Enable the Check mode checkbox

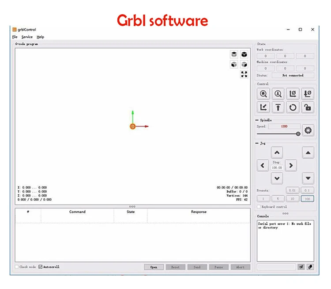(x=17, y=267)
